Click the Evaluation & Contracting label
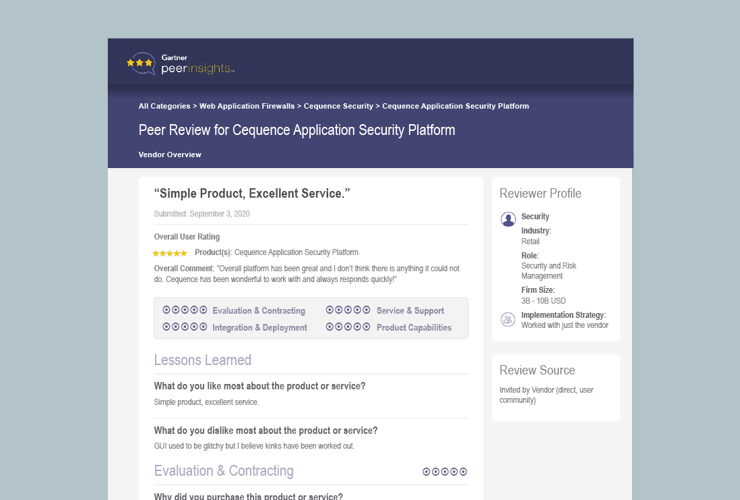 [x=259, y=311]
